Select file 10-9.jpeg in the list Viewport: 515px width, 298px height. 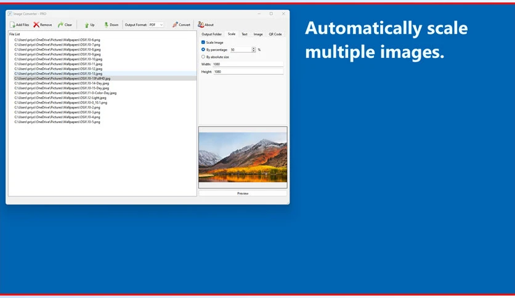tap(57, 54)
